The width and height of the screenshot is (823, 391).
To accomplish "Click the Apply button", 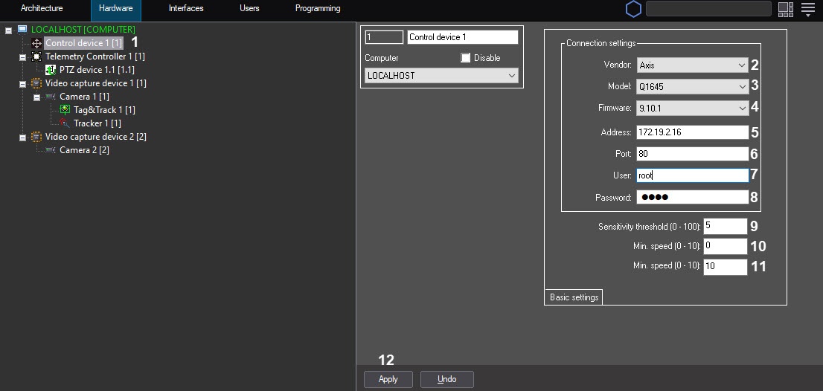I will [x=388, y=379].
